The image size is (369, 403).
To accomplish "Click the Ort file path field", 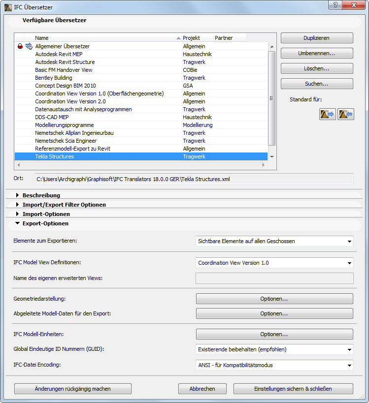I will coord(194,179).
